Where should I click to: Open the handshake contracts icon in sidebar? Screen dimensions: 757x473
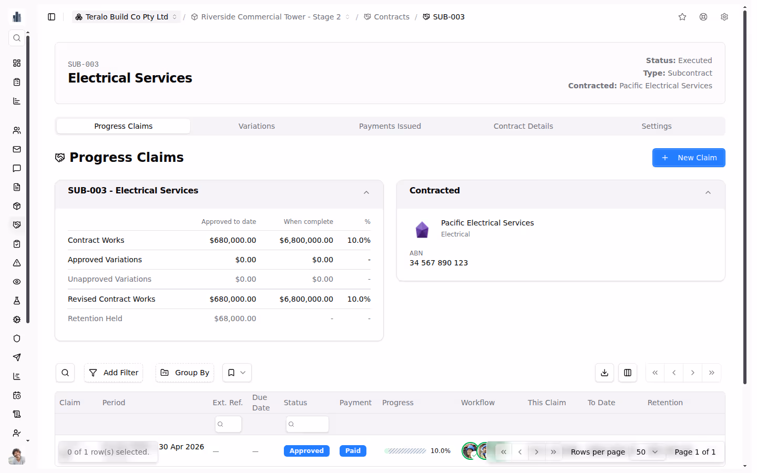pyautogui.click(x=17, y=225)
